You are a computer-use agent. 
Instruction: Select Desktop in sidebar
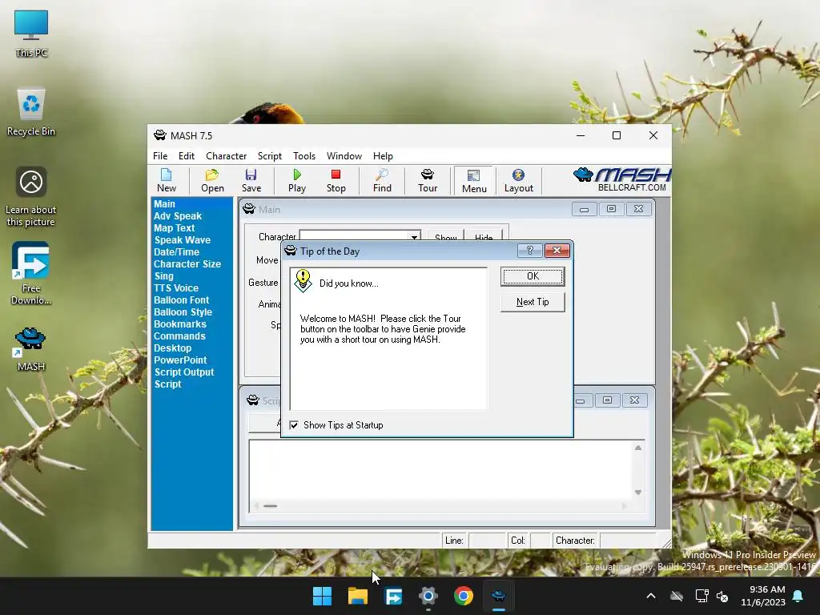tap(173, 348)
